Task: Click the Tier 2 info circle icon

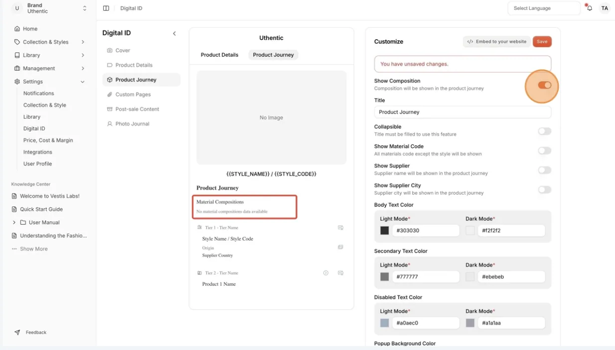Action: 326,273
